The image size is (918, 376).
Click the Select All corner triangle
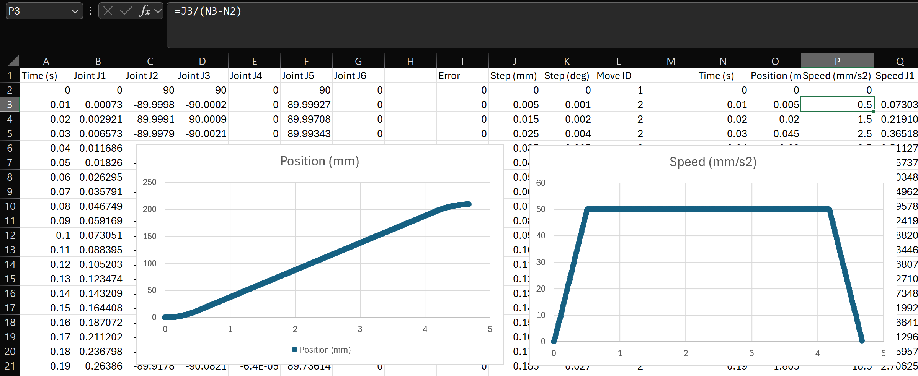(x=13, y=61)
